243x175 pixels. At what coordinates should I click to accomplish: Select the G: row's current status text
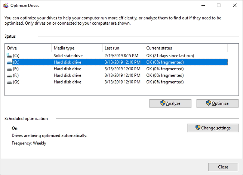pos(165,82)
